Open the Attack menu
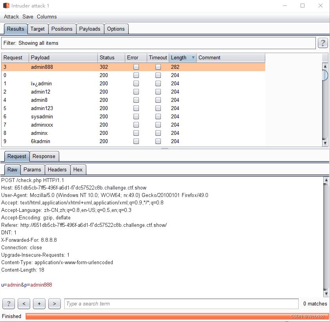Image resolution: width=330 pixels, height=322 pixels. (x=11, y=17)
